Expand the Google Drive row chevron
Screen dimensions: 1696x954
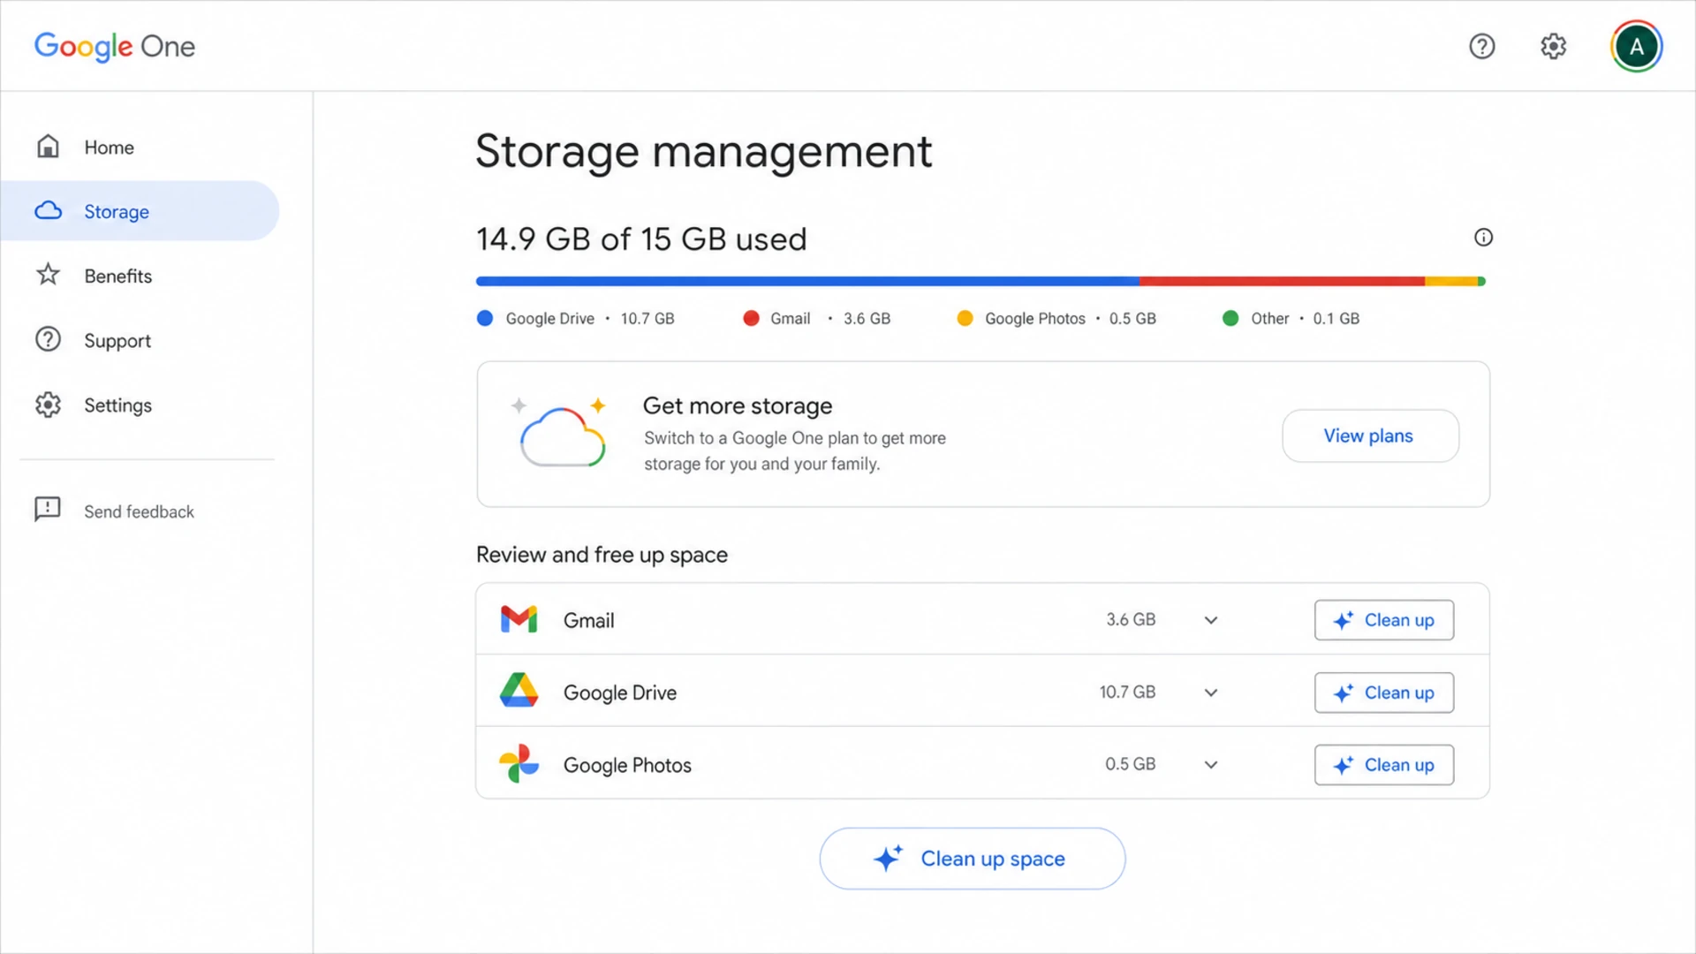1211,693
